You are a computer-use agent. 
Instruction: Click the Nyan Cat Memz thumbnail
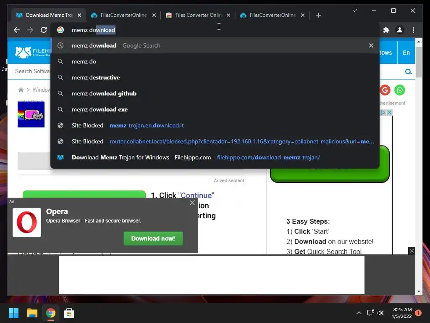pos(31,114)
